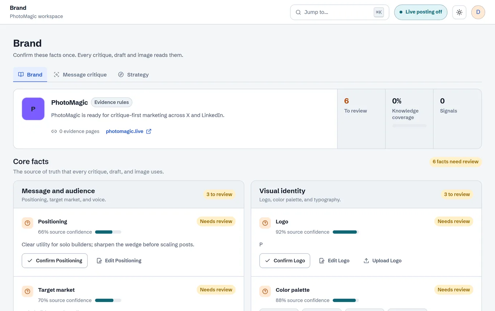Click the Color palette 88% confidence bar
This screenshot has width=495, height=311.
click(x=346, y=300)
